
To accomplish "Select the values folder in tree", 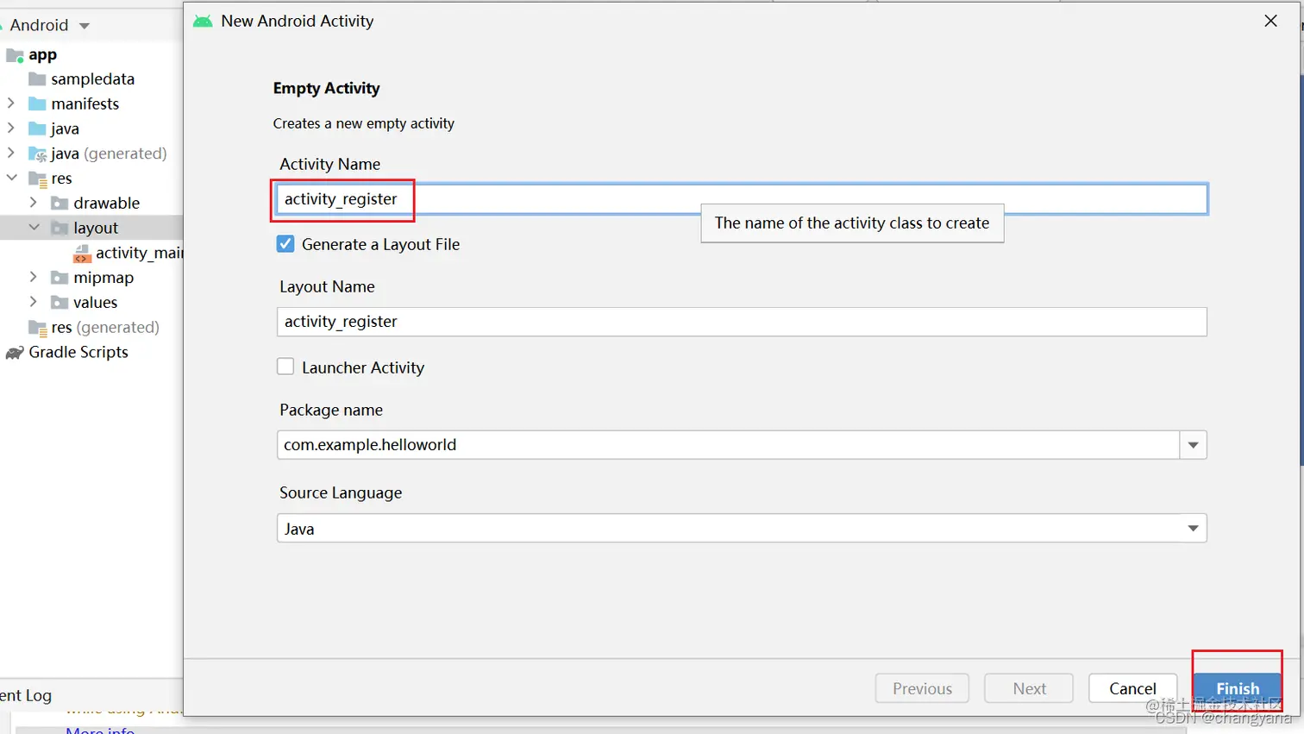I will tap(95, 303).
